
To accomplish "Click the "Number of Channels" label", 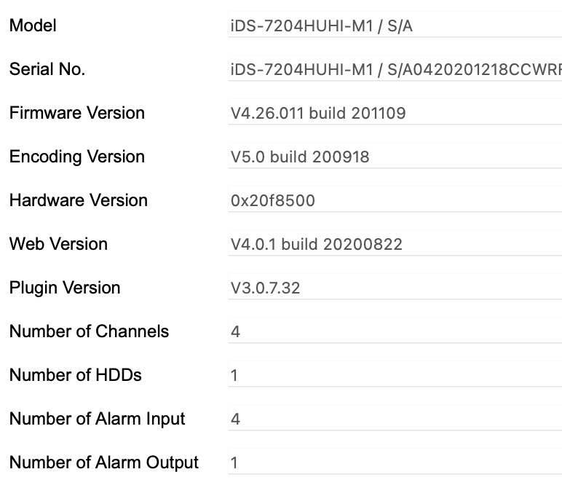I will (x=89, y=332).
